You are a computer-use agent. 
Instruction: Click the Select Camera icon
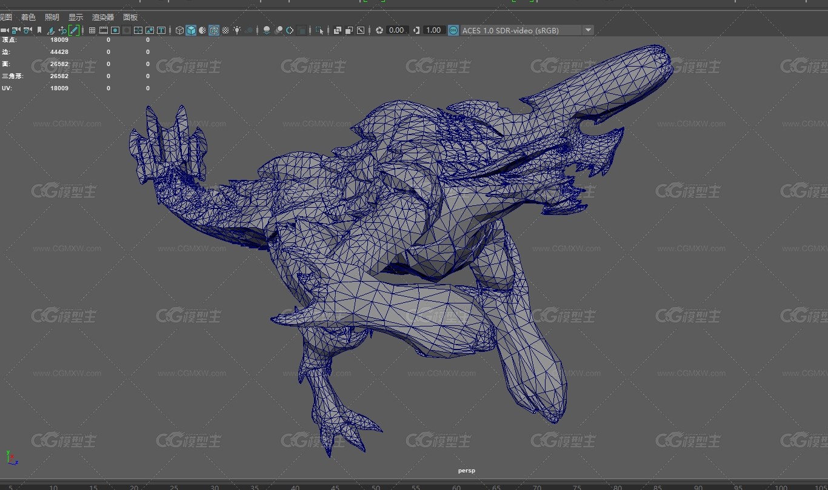[5, 30]
